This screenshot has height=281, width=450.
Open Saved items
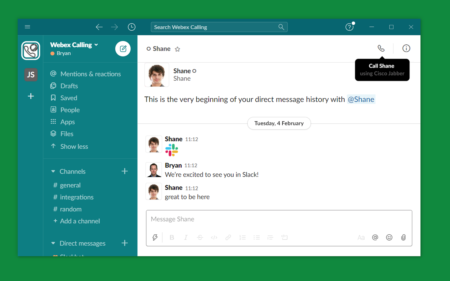click(64, 98)
